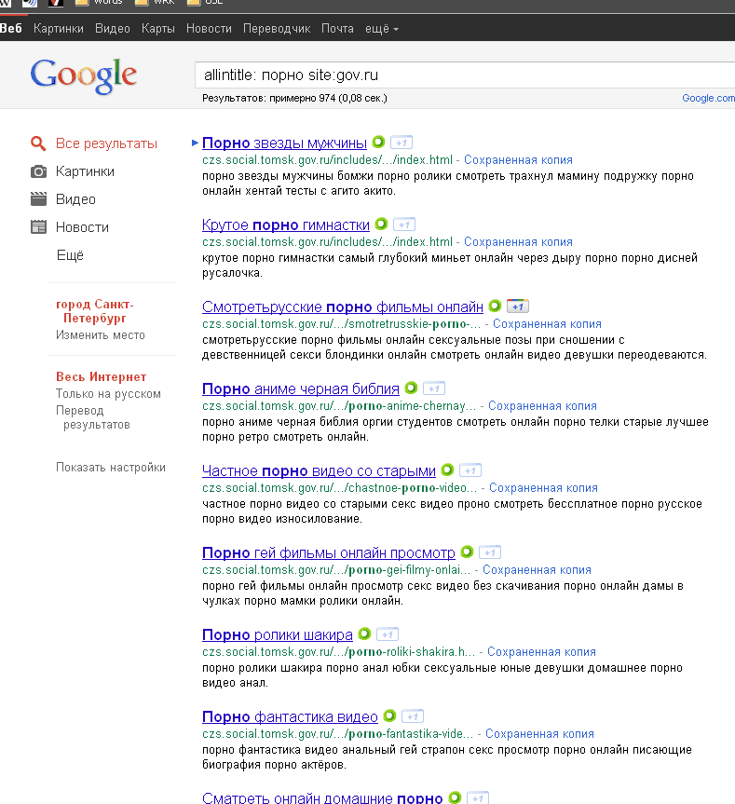Image resolution: width=735 pixels, height=804 pixels.
Task: Expand 'Ещё' under Новости in sidebar
Action: (x=70, y=255)
